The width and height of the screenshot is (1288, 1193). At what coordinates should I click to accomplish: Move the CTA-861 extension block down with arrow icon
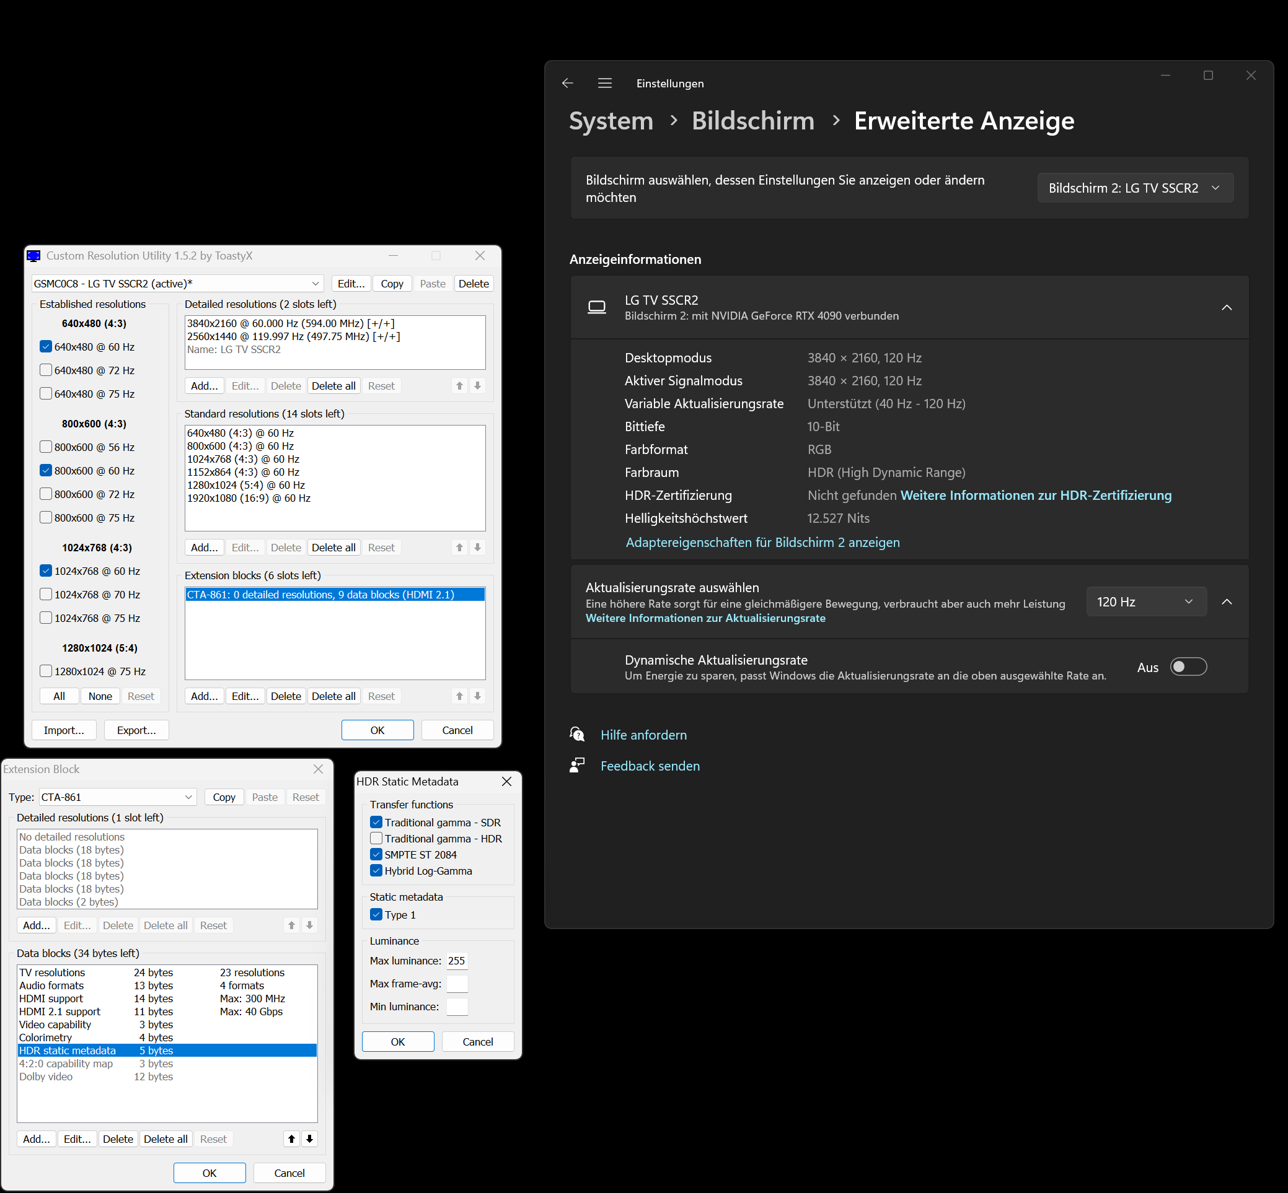(x=477, y=696)
